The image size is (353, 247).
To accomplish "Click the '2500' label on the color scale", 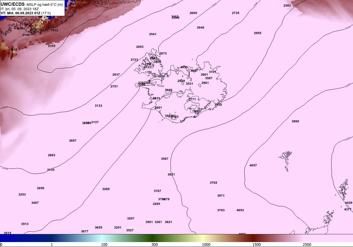I will click(307, 245).
